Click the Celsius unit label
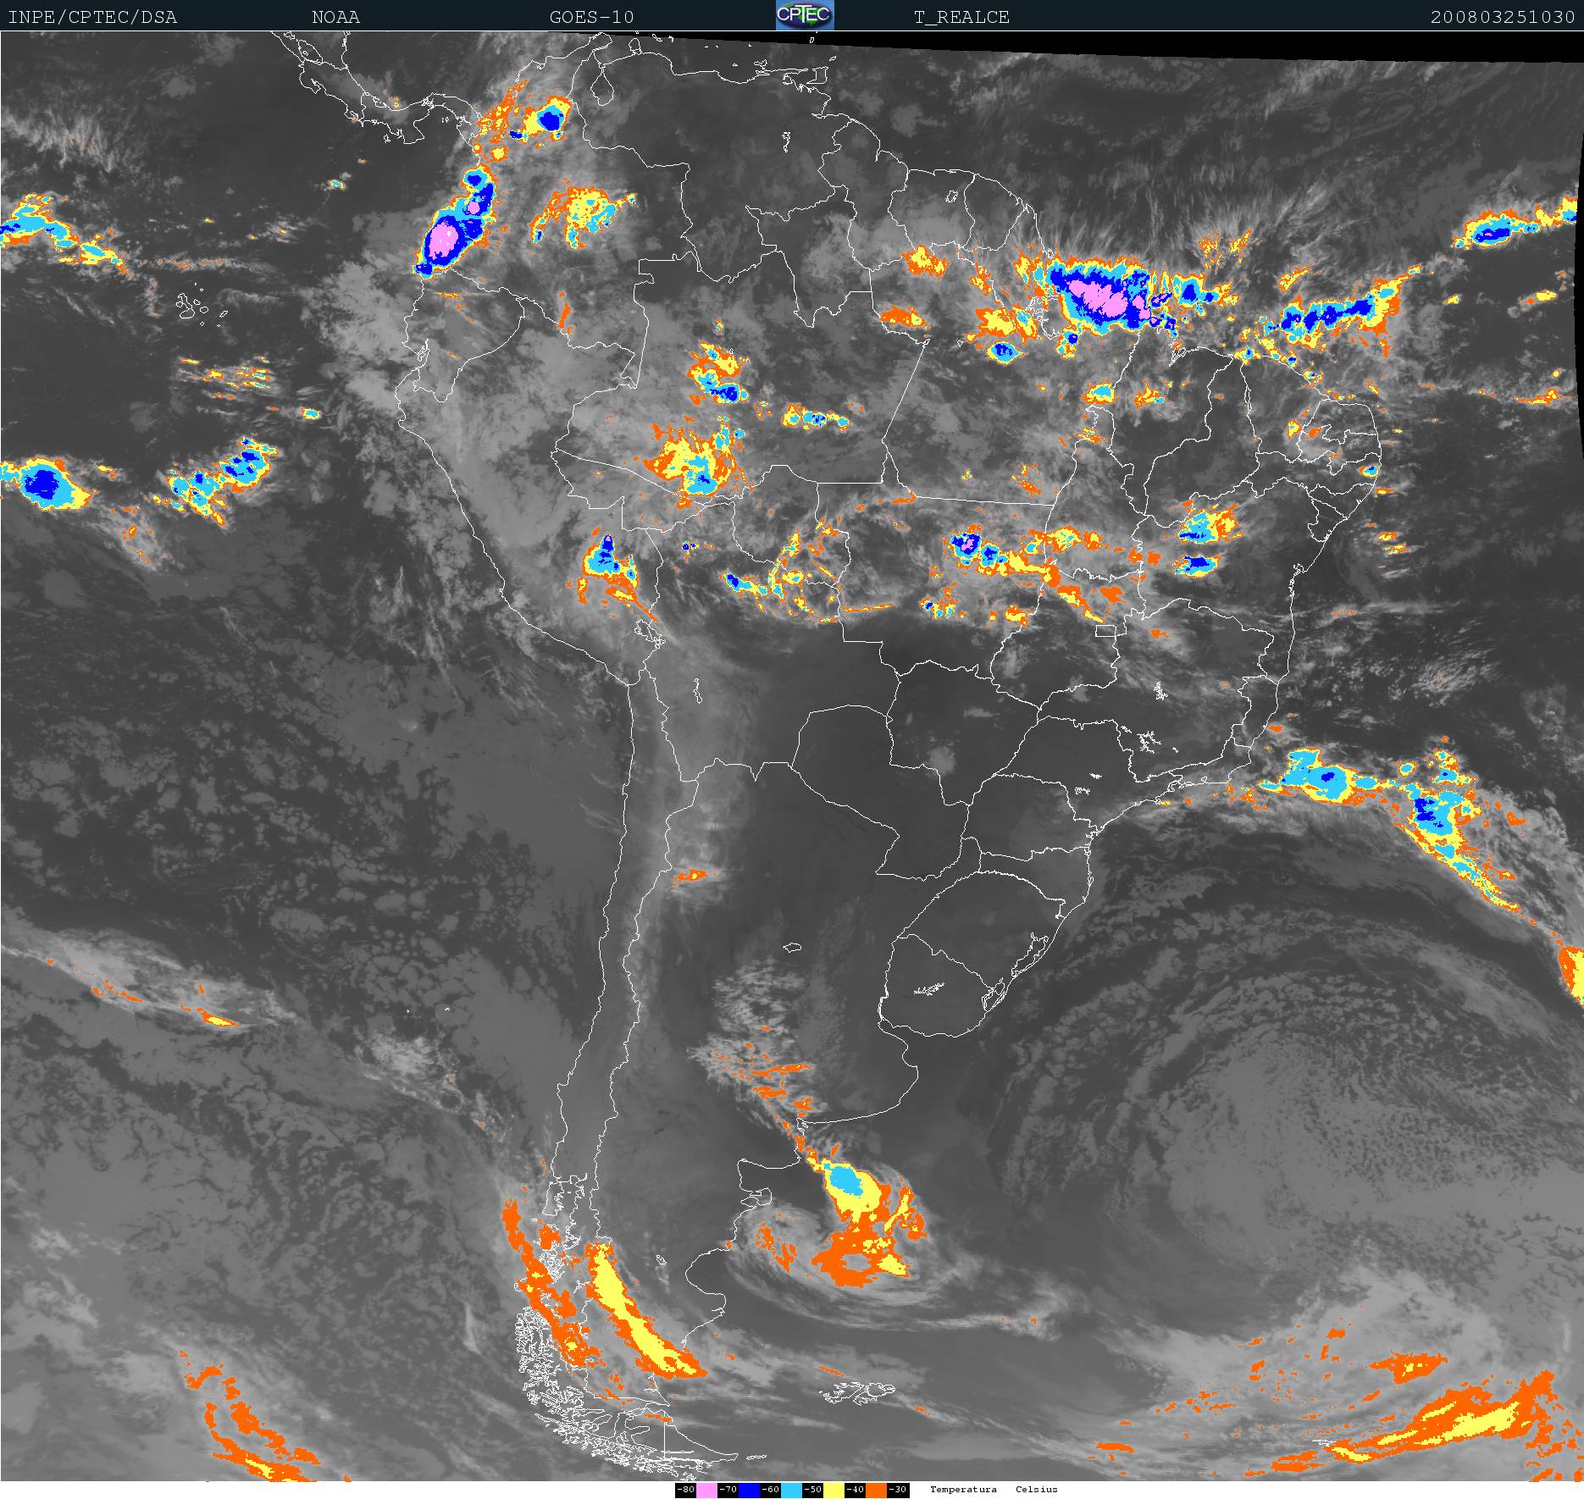The width and height of the screenshot is (1584, 1499). pyautogui.click(x=1037, y=1490)
